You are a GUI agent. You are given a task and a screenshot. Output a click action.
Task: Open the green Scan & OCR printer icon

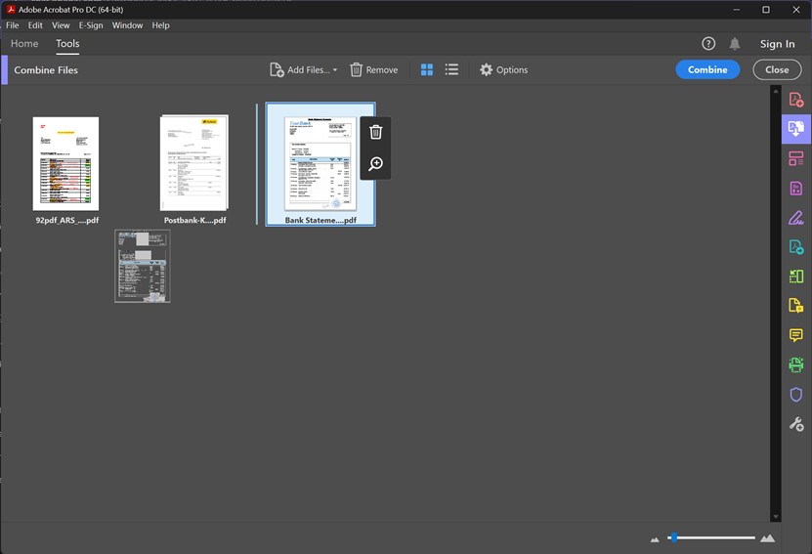[796, 364]
